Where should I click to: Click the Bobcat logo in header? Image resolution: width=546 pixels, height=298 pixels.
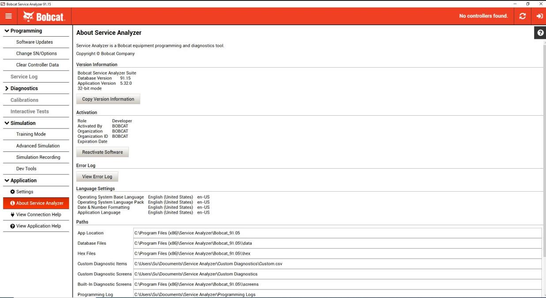[x=43, y=16]
